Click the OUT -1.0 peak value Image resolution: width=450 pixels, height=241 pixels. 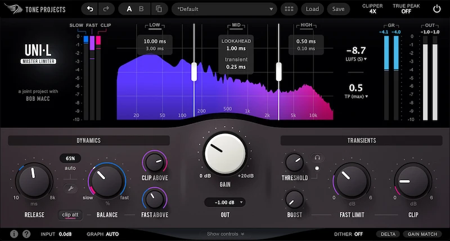click(x=425, y=32)
